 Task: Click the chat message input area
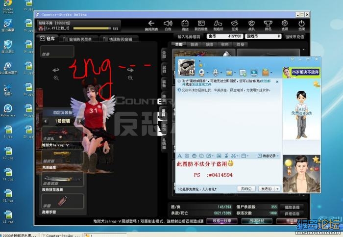pos(229,172)
